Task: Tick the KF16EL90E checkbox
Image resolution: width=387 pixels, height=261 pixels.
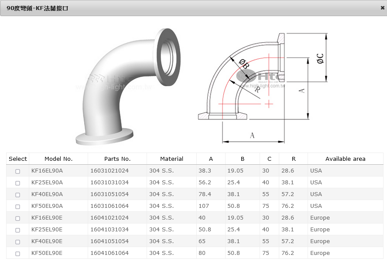Action: click(x=18, y=218)
